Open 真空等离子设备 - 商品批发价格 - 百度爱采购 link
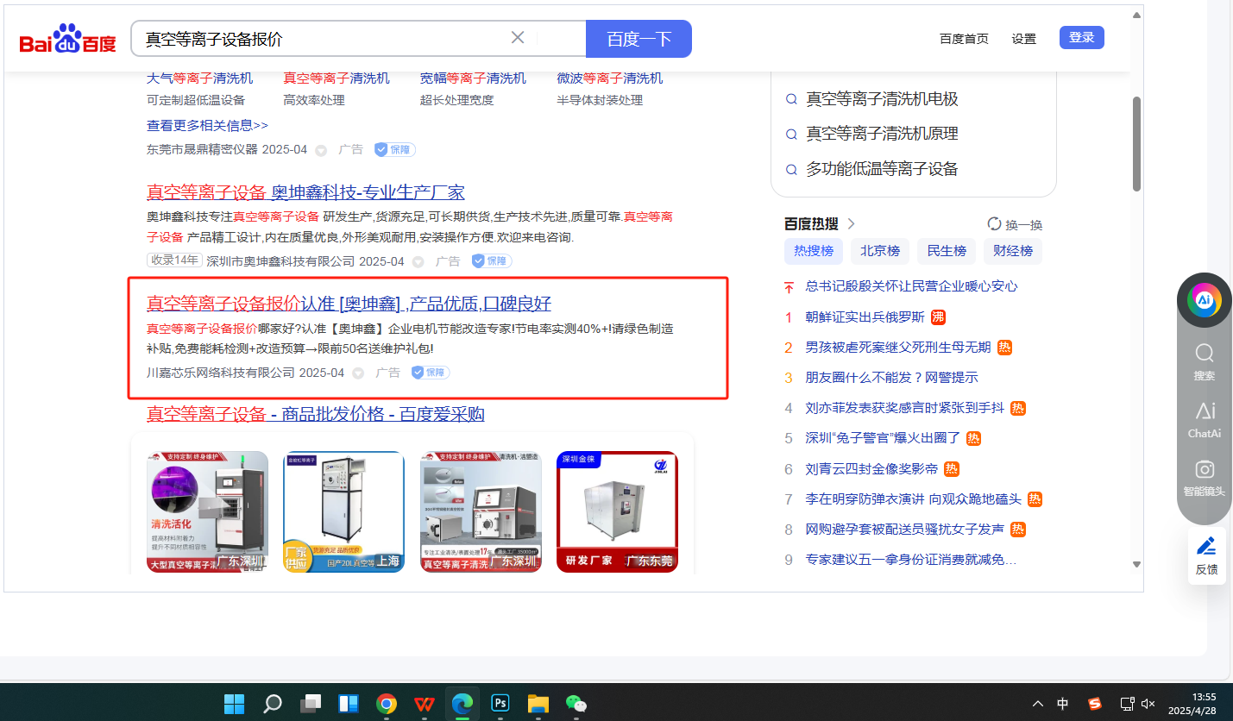The image size is (1233, 721). coord(316,414)
